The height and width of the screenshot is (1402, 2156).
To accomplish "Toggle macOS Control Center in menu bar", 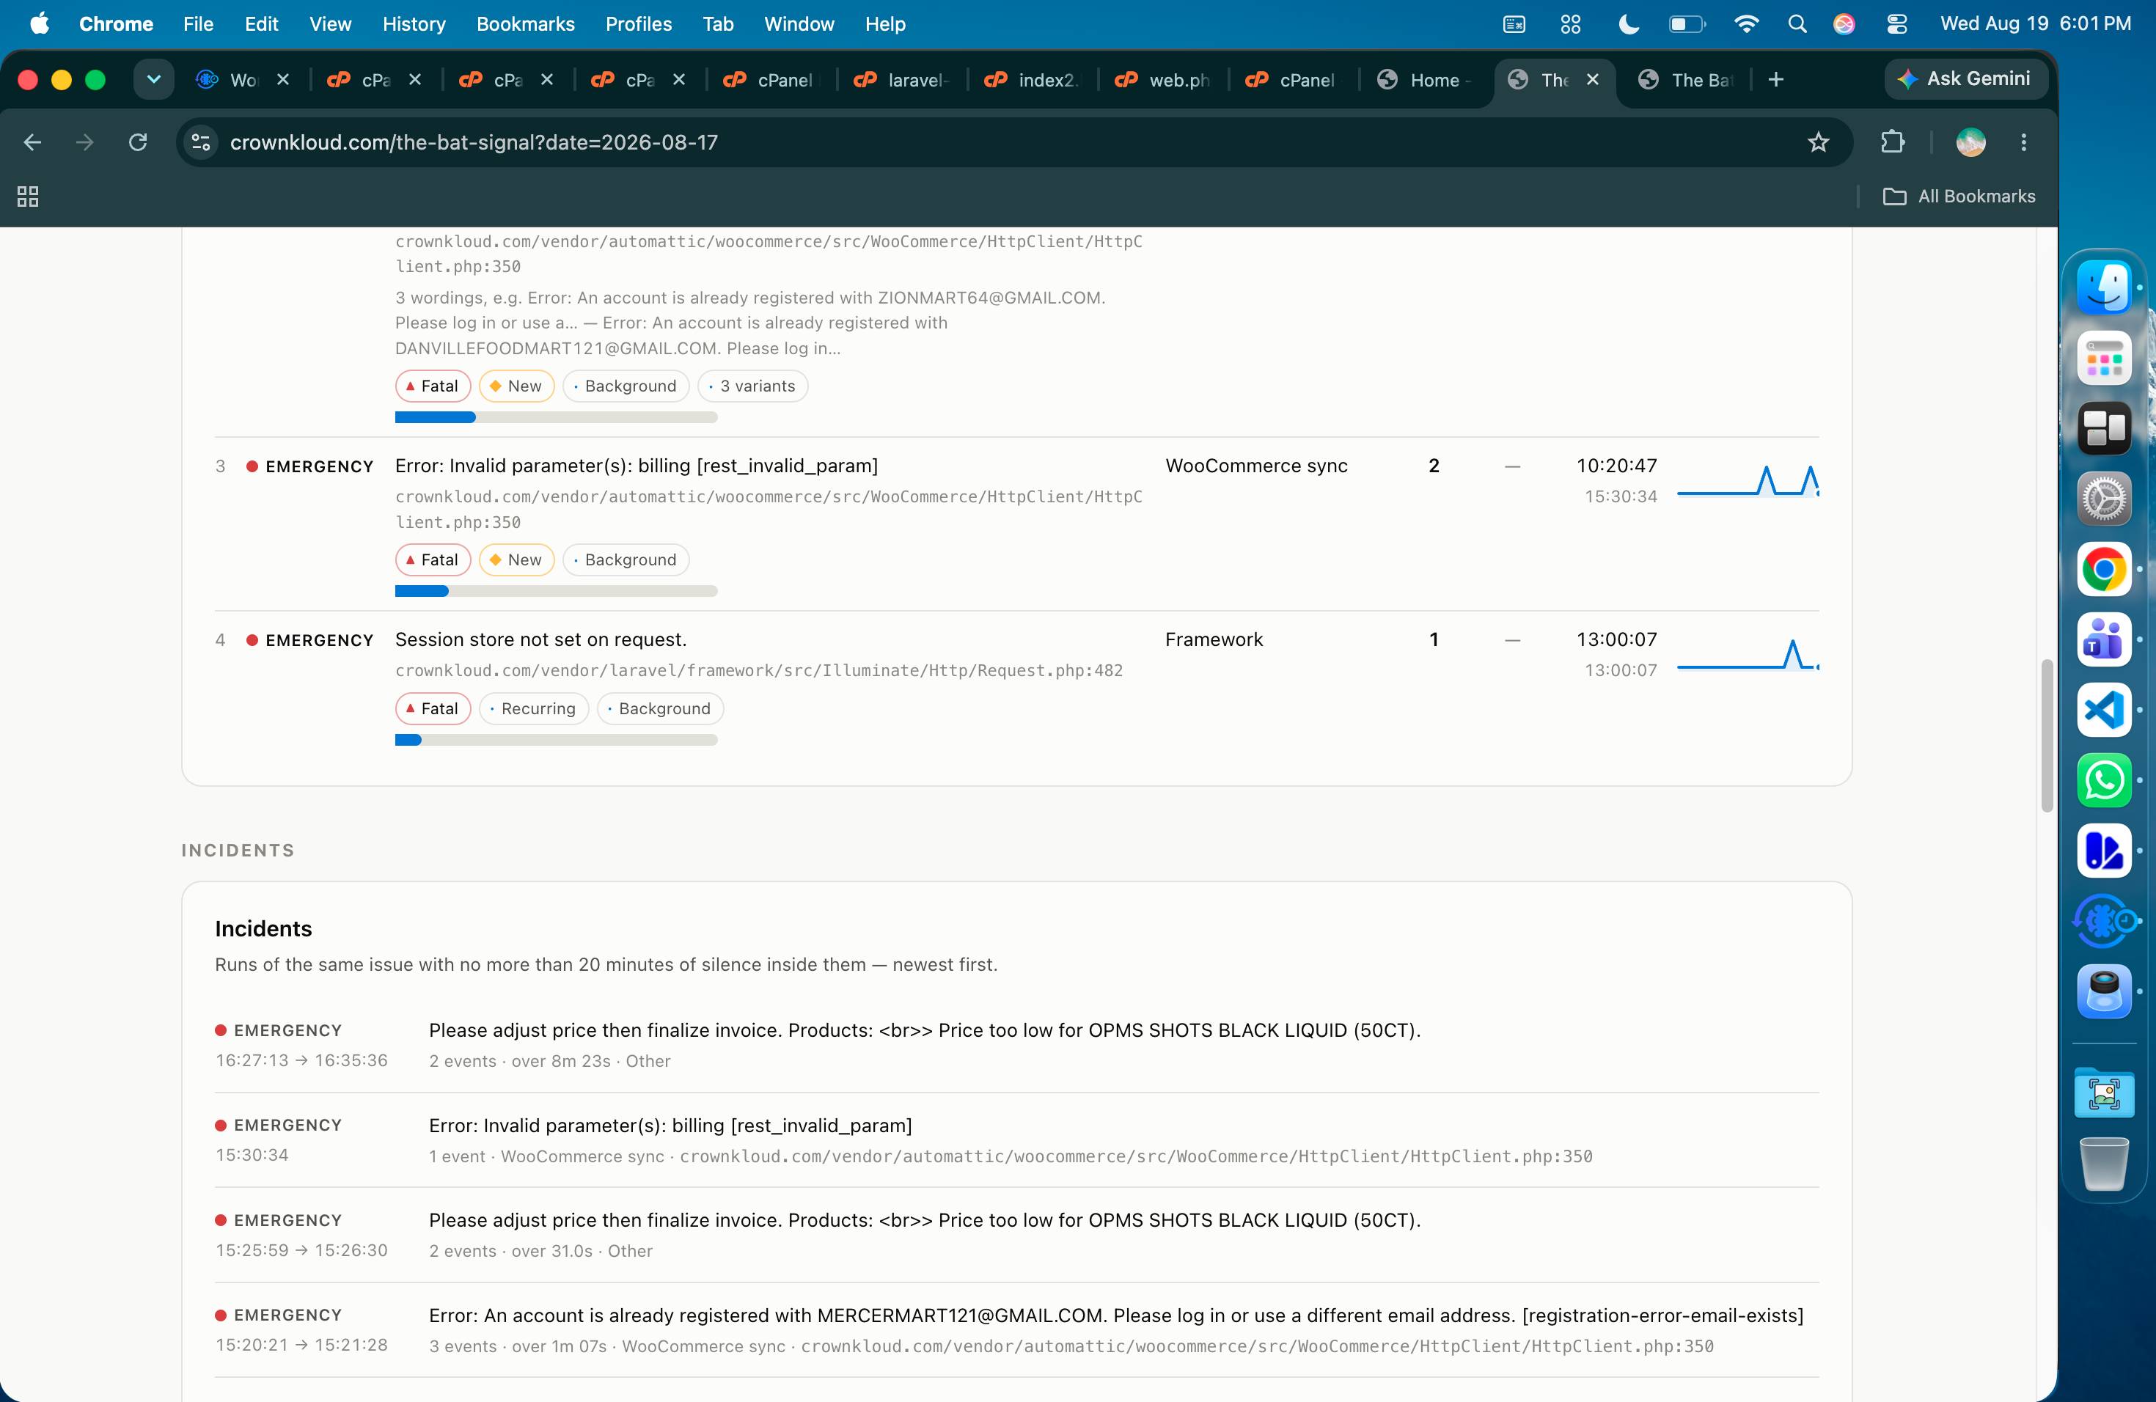I will pyautogui.click(x=1896, y=24).
